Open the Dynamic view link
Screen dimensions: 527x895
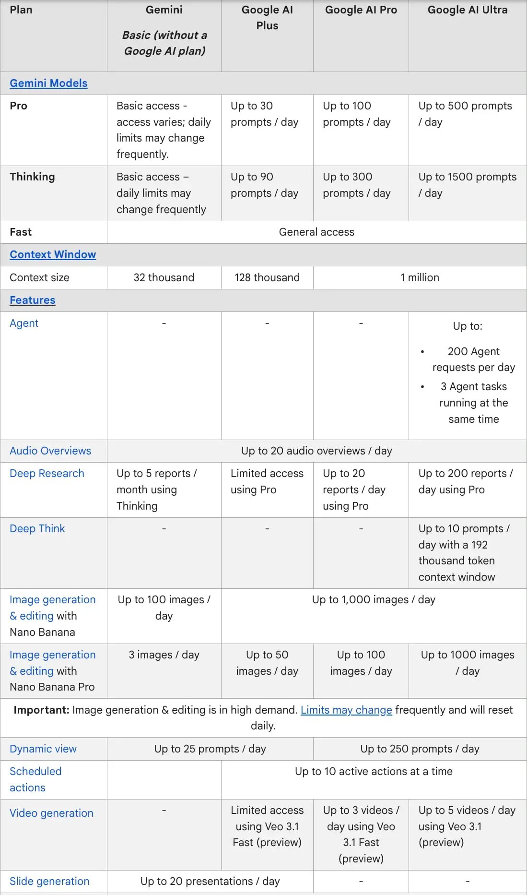coord(43,749)
